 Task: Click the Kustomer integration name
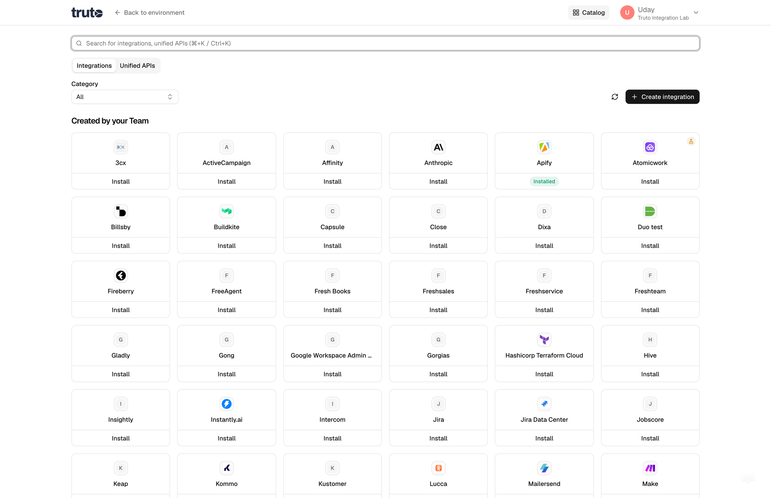click(x=332, y=484)
